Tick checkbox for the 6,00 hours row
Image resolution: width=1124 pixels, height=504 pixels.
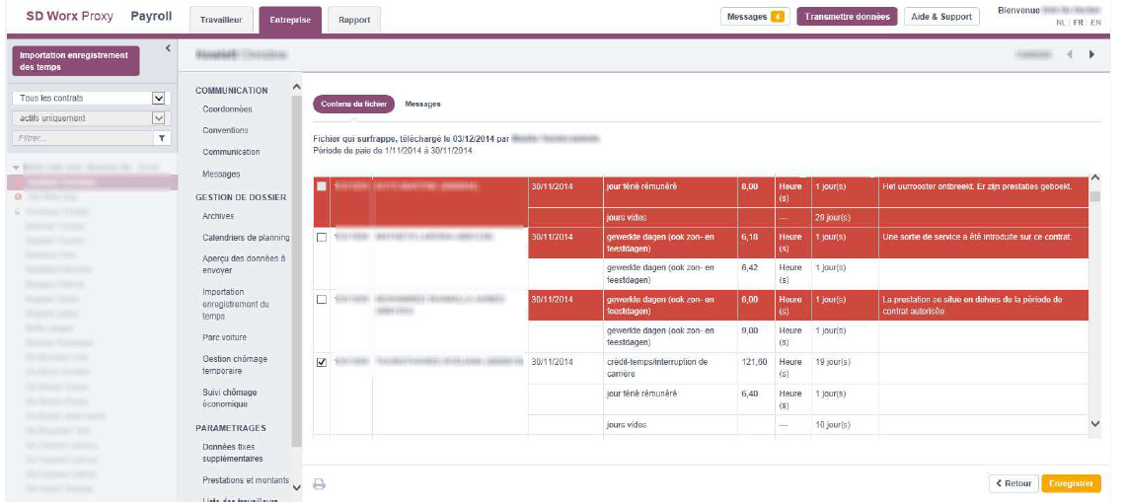(322, 299)
